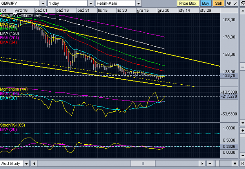Click the momentum value label -21,5270
Viewport: 245px width, 169px height.
click(x=229, y=96)
